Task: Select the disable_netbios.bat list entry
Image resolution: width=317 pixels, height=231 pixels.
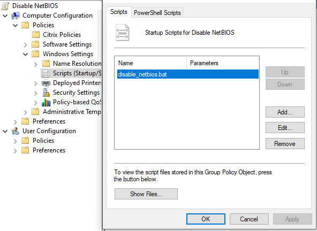Action: tap(188, 74)
